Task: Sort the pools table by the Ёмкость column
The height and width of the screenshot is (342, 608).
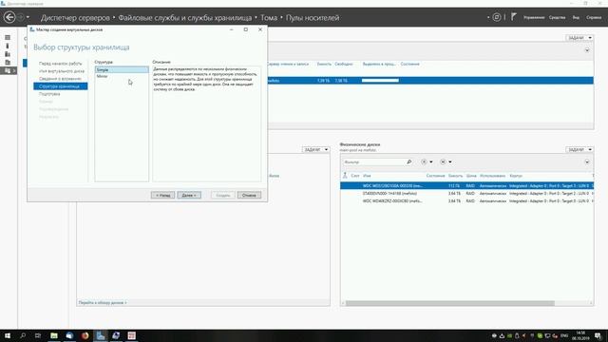Action: 324,64
